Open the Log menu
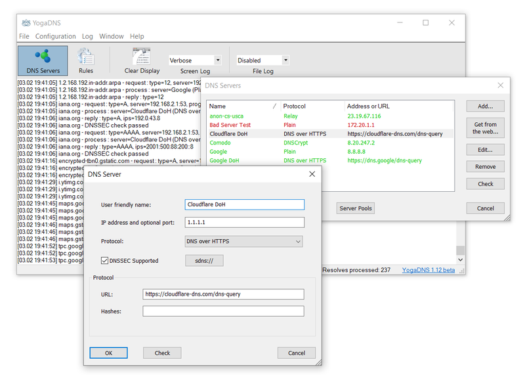The height and width of the screenshot is (387, 525). tap(87, 37)
